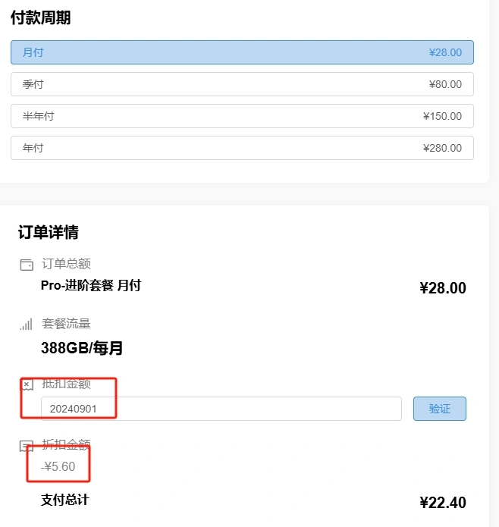Click the Pro-进阶套餐 月付 plan name
Image resolution: width=499 pixels, height=527 pixels.
point(90,286)
